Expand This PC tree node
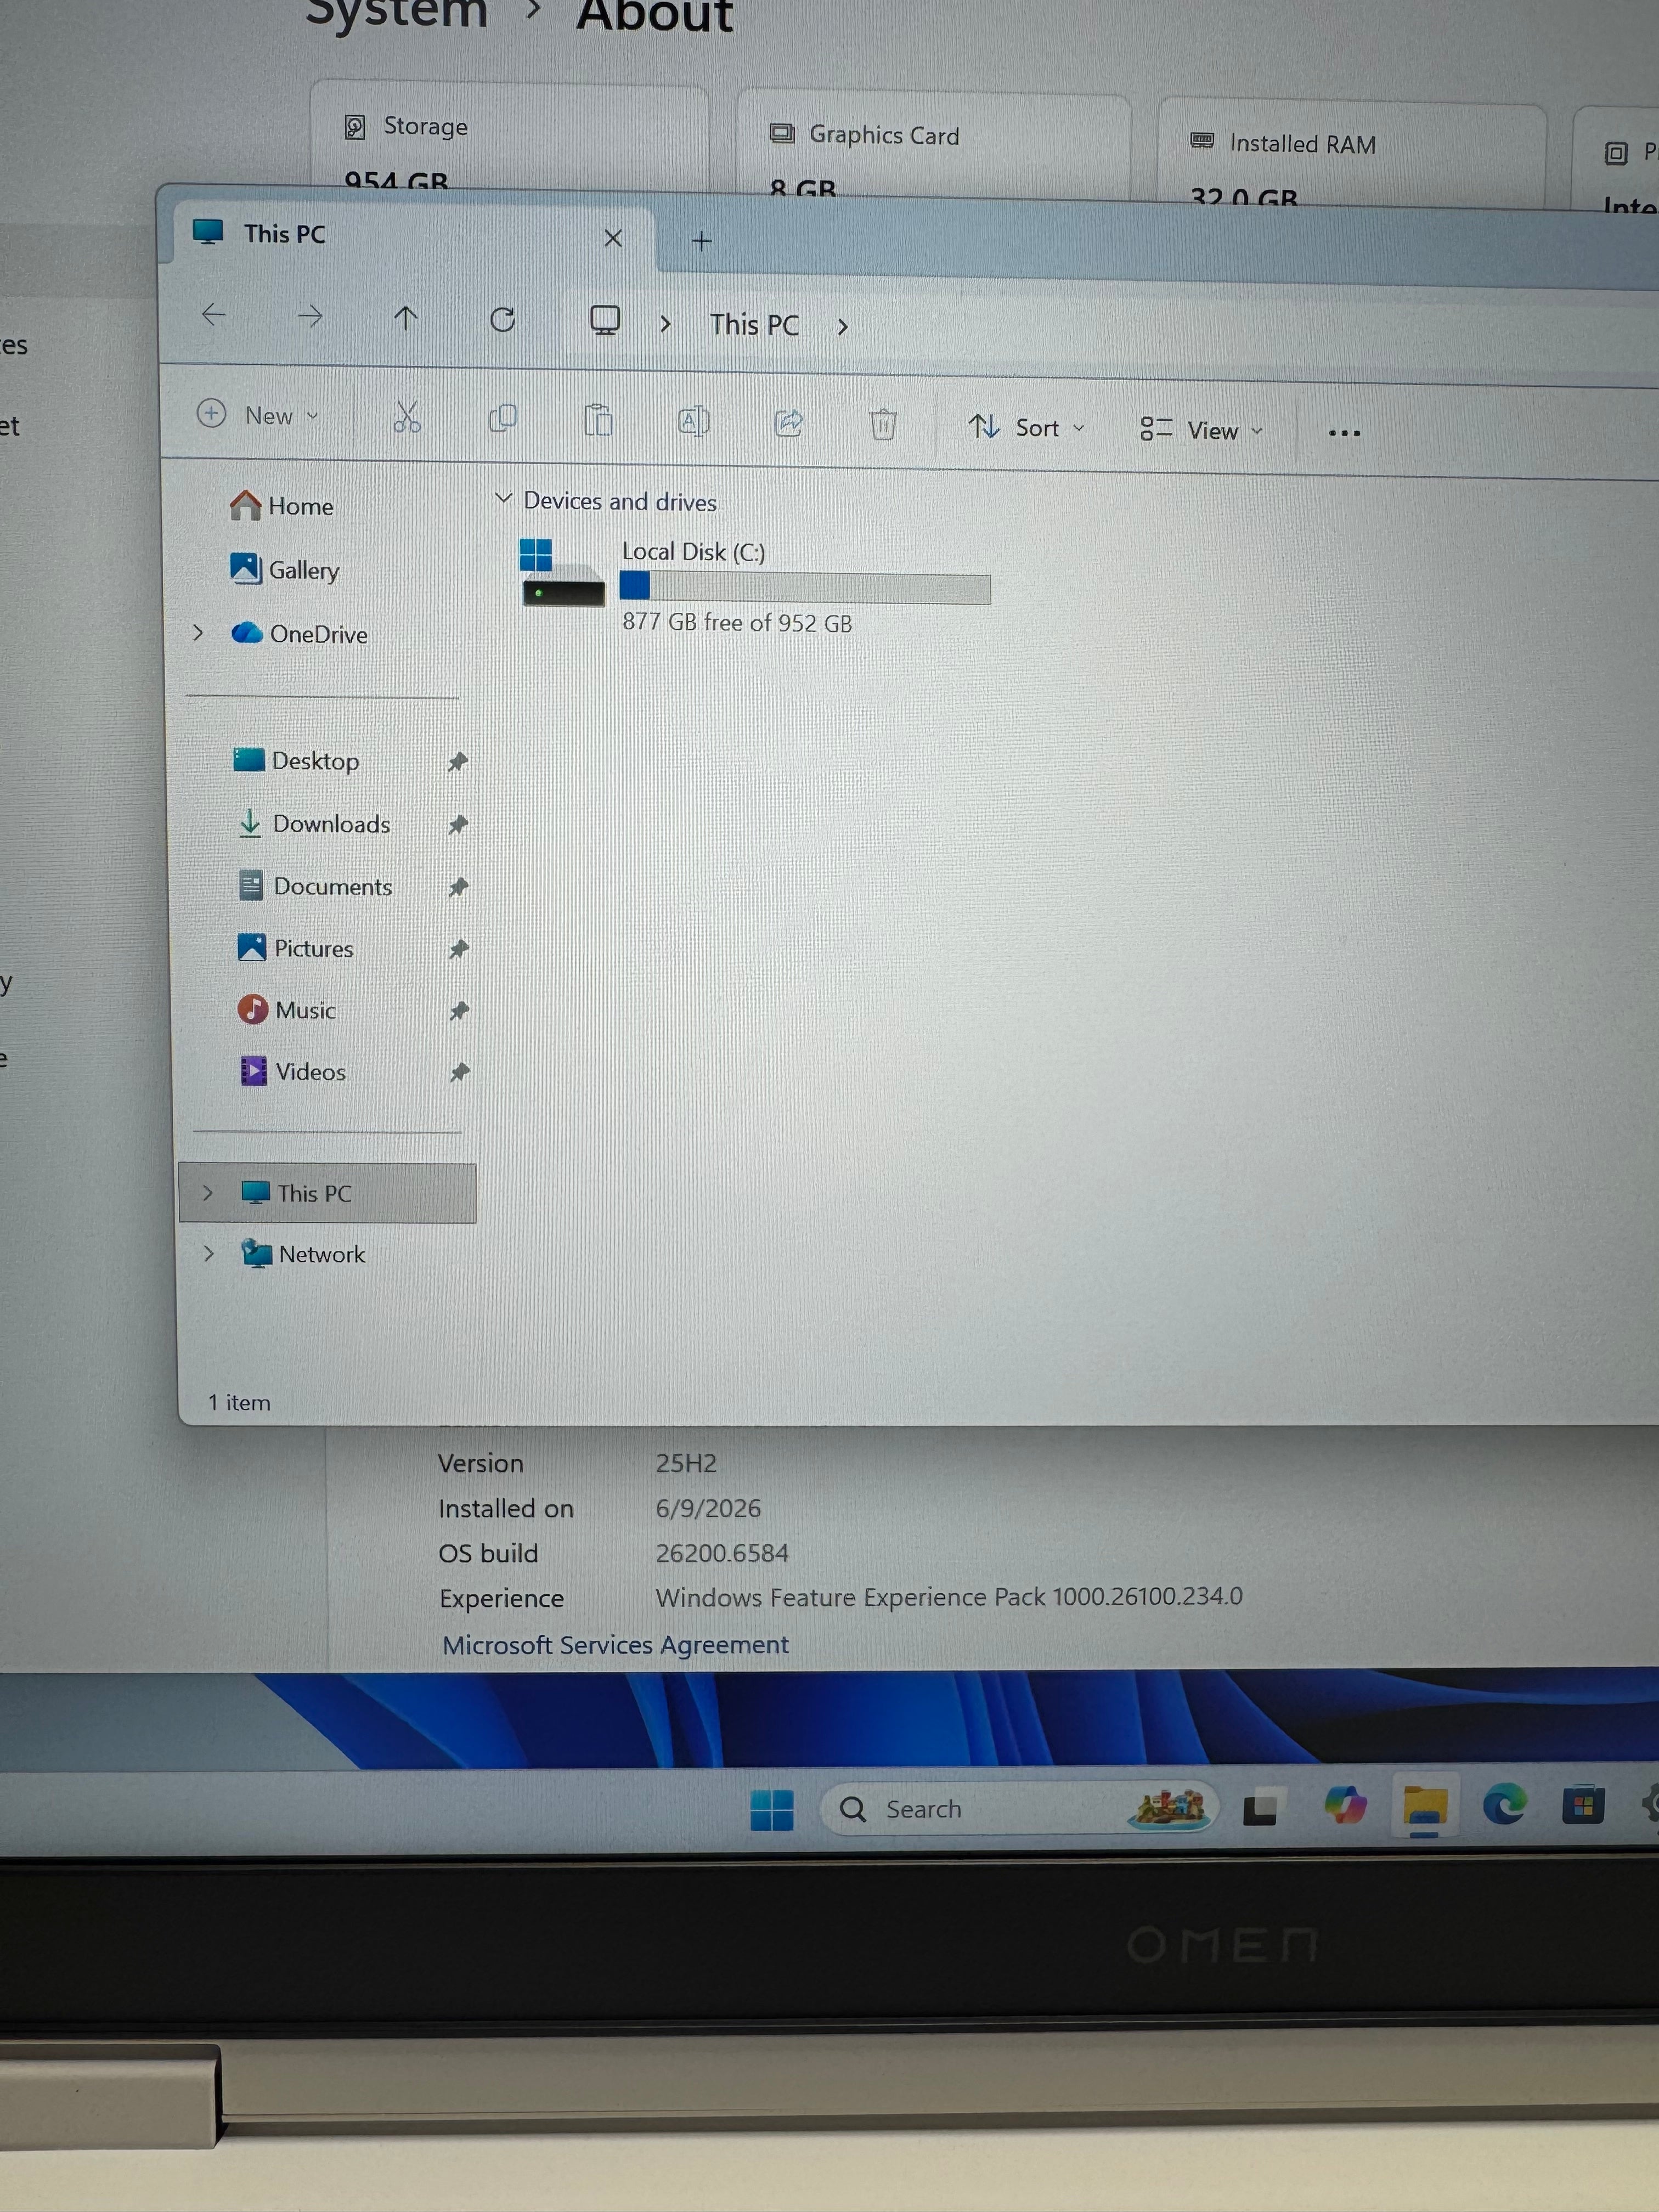 click(207, 1192)
